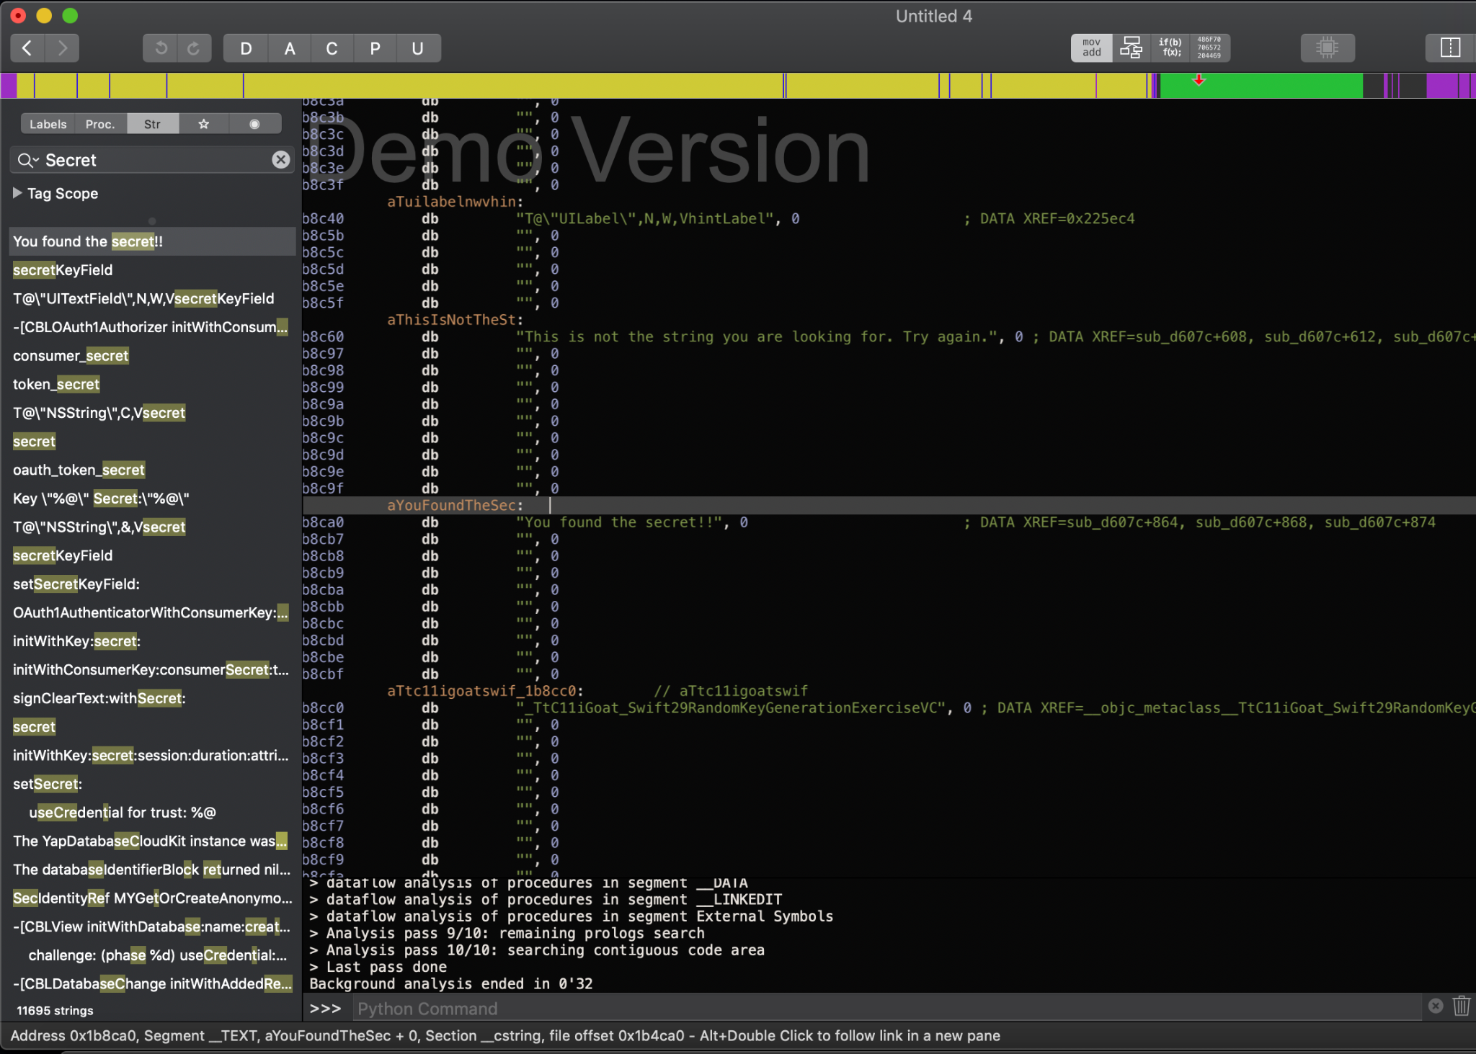1476x1054 pixels.
Task: Open the control flow graph view
Action: pyautogui.click(x=1131, y=48)
